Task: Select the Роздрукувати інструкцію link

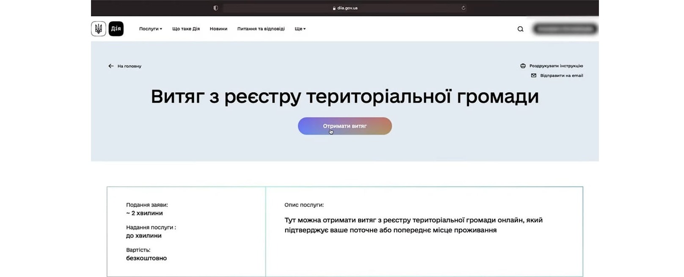Action: pos(556,66)
